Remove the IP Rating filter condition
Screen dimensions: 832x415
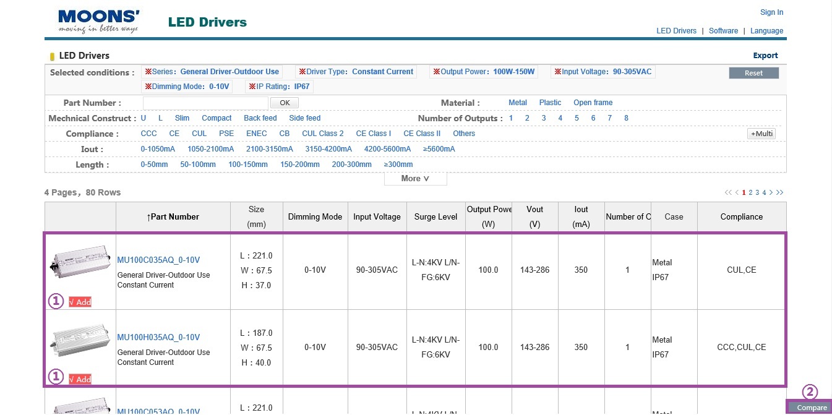252,87
